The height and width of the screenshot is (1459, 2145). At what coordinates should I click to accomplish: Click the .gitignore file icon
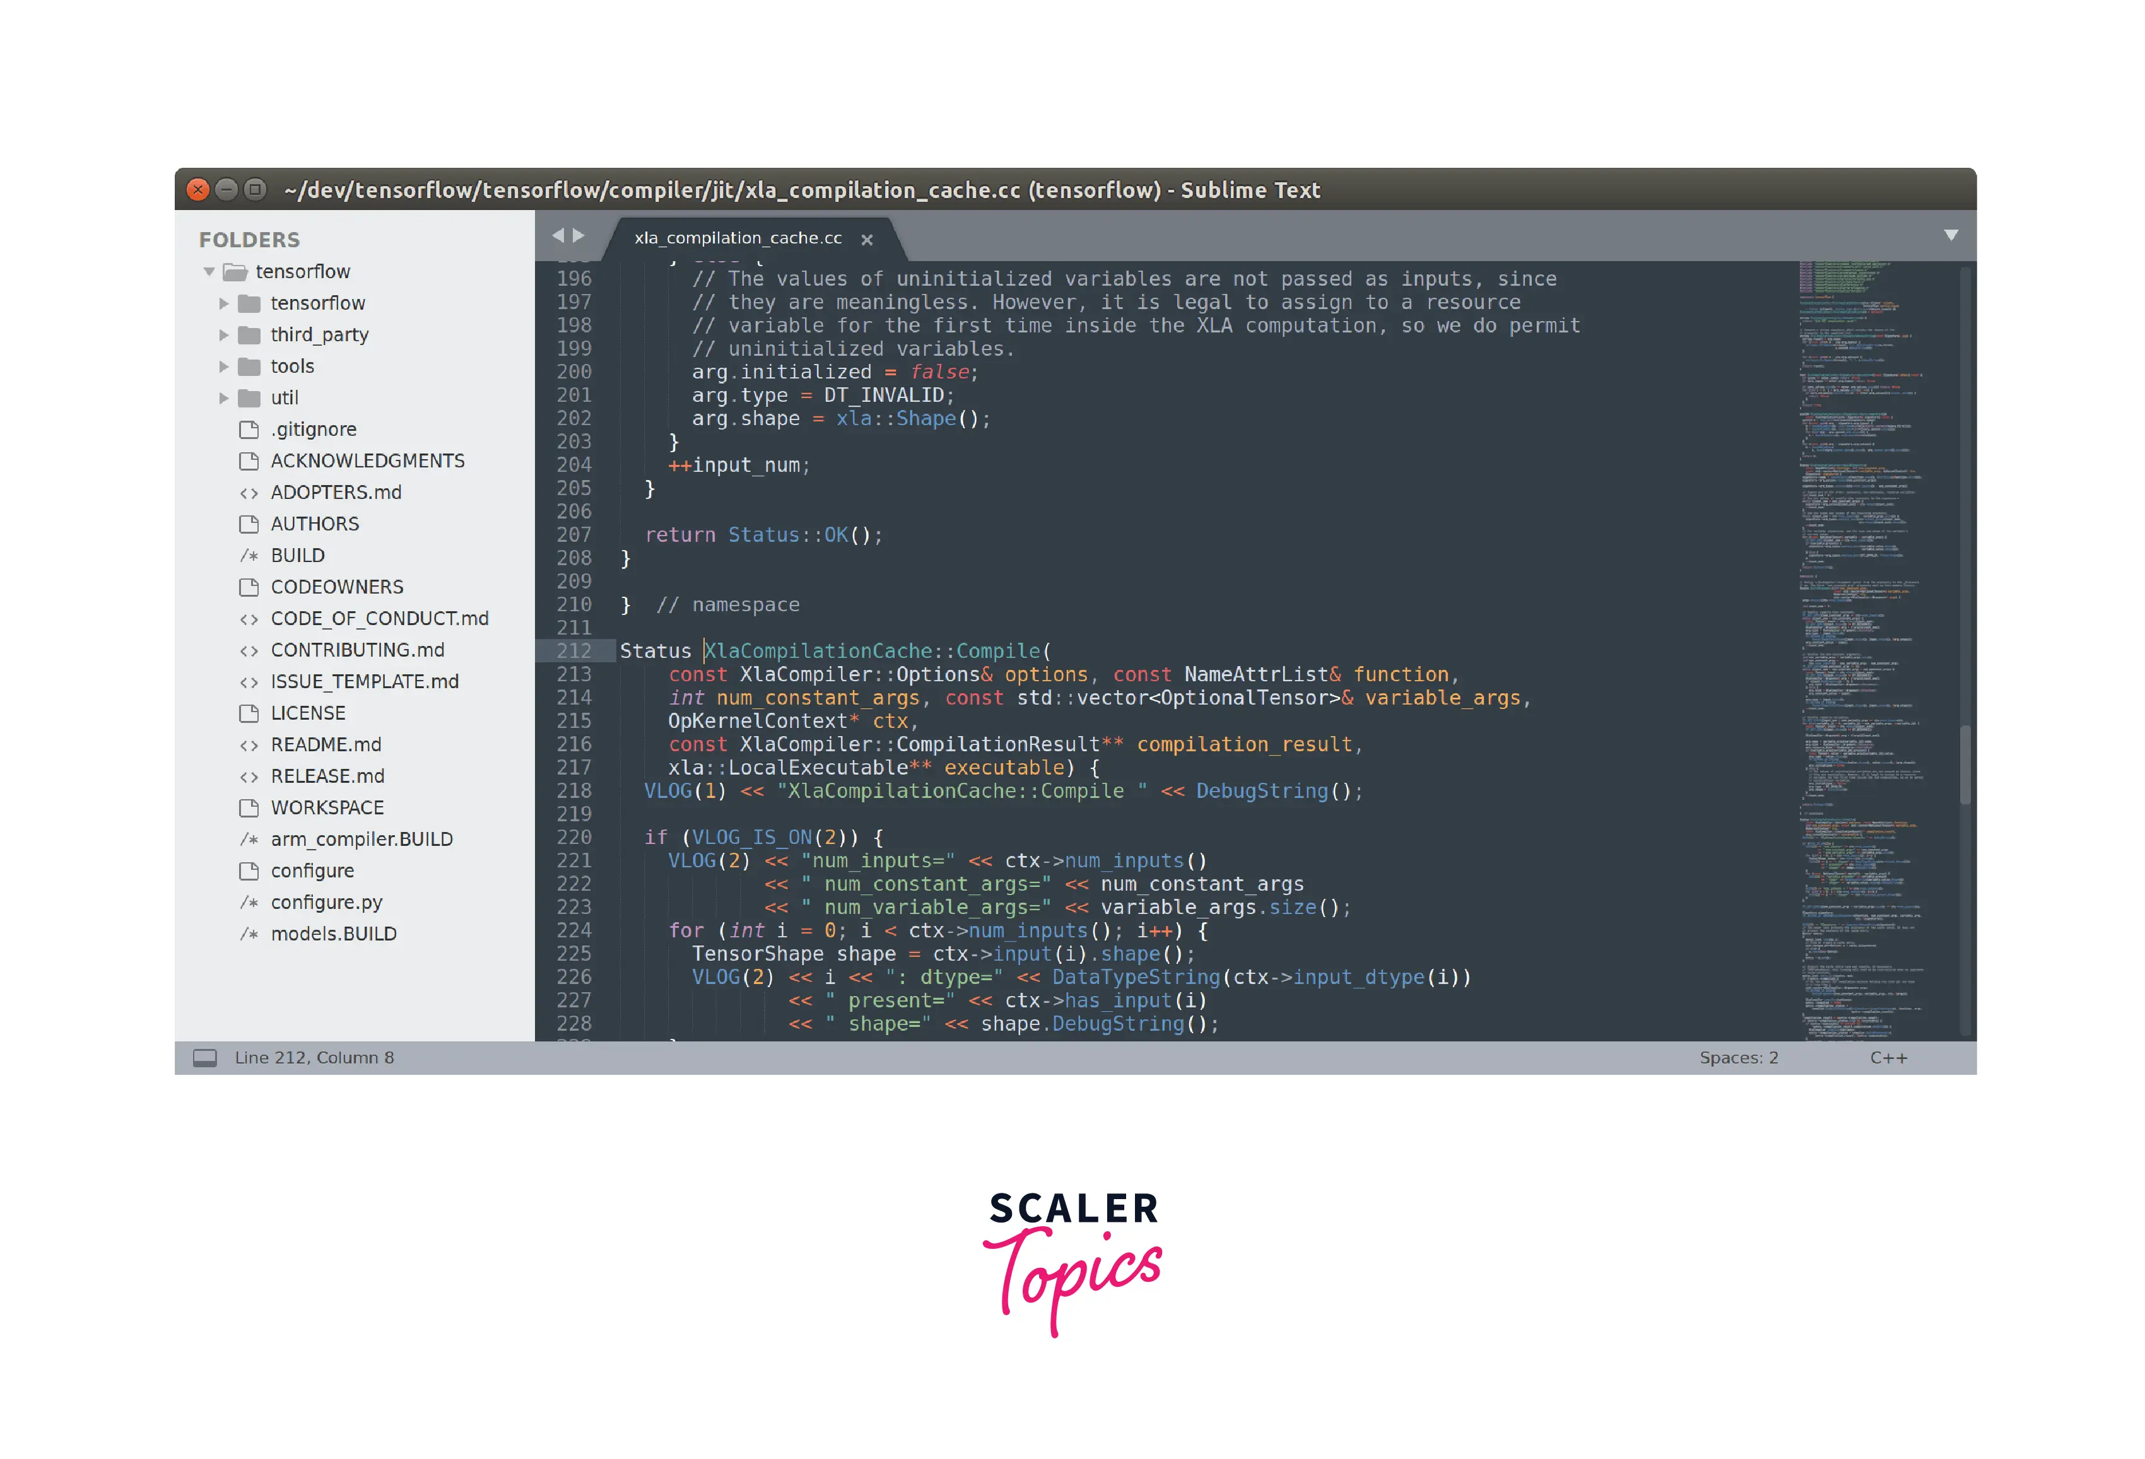pyautogui.click(x=249, y=429)
